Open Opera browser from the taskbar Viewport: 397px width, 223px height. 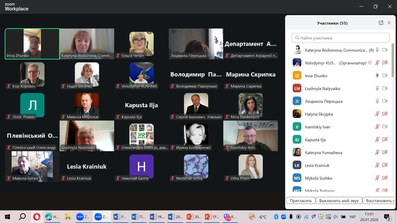pyautogui.click(x=37, y=217)
